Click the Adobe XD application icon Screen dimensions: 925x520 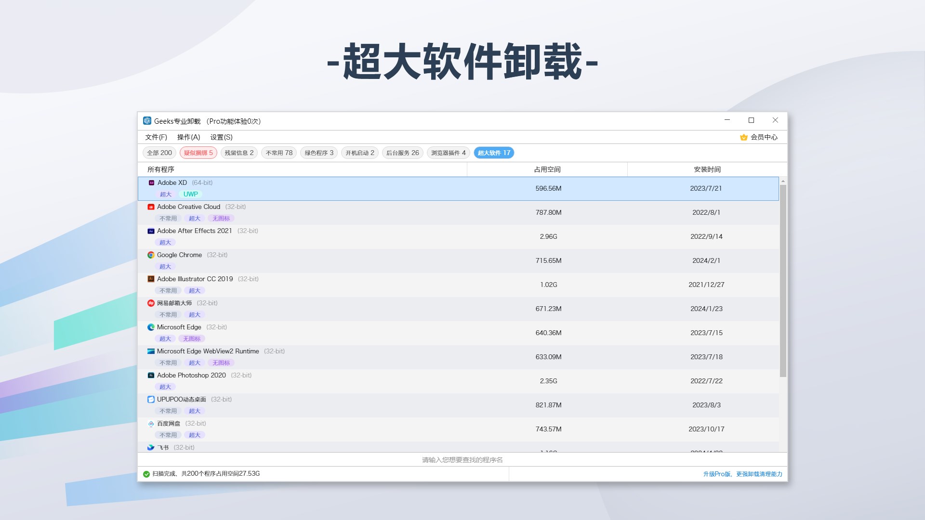pos(151,182)
